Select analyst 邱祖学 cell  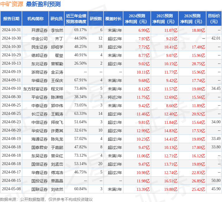point(57,47)
